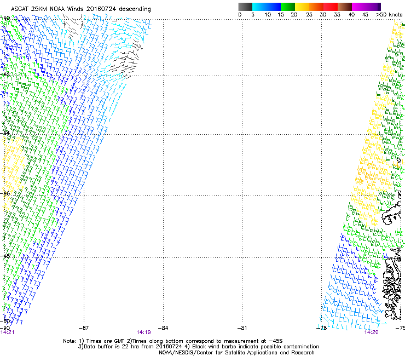405x356 pixels.
Task: Click the '-81' longitude axis label
Action: pyautogui.click(x=242, y=328)
